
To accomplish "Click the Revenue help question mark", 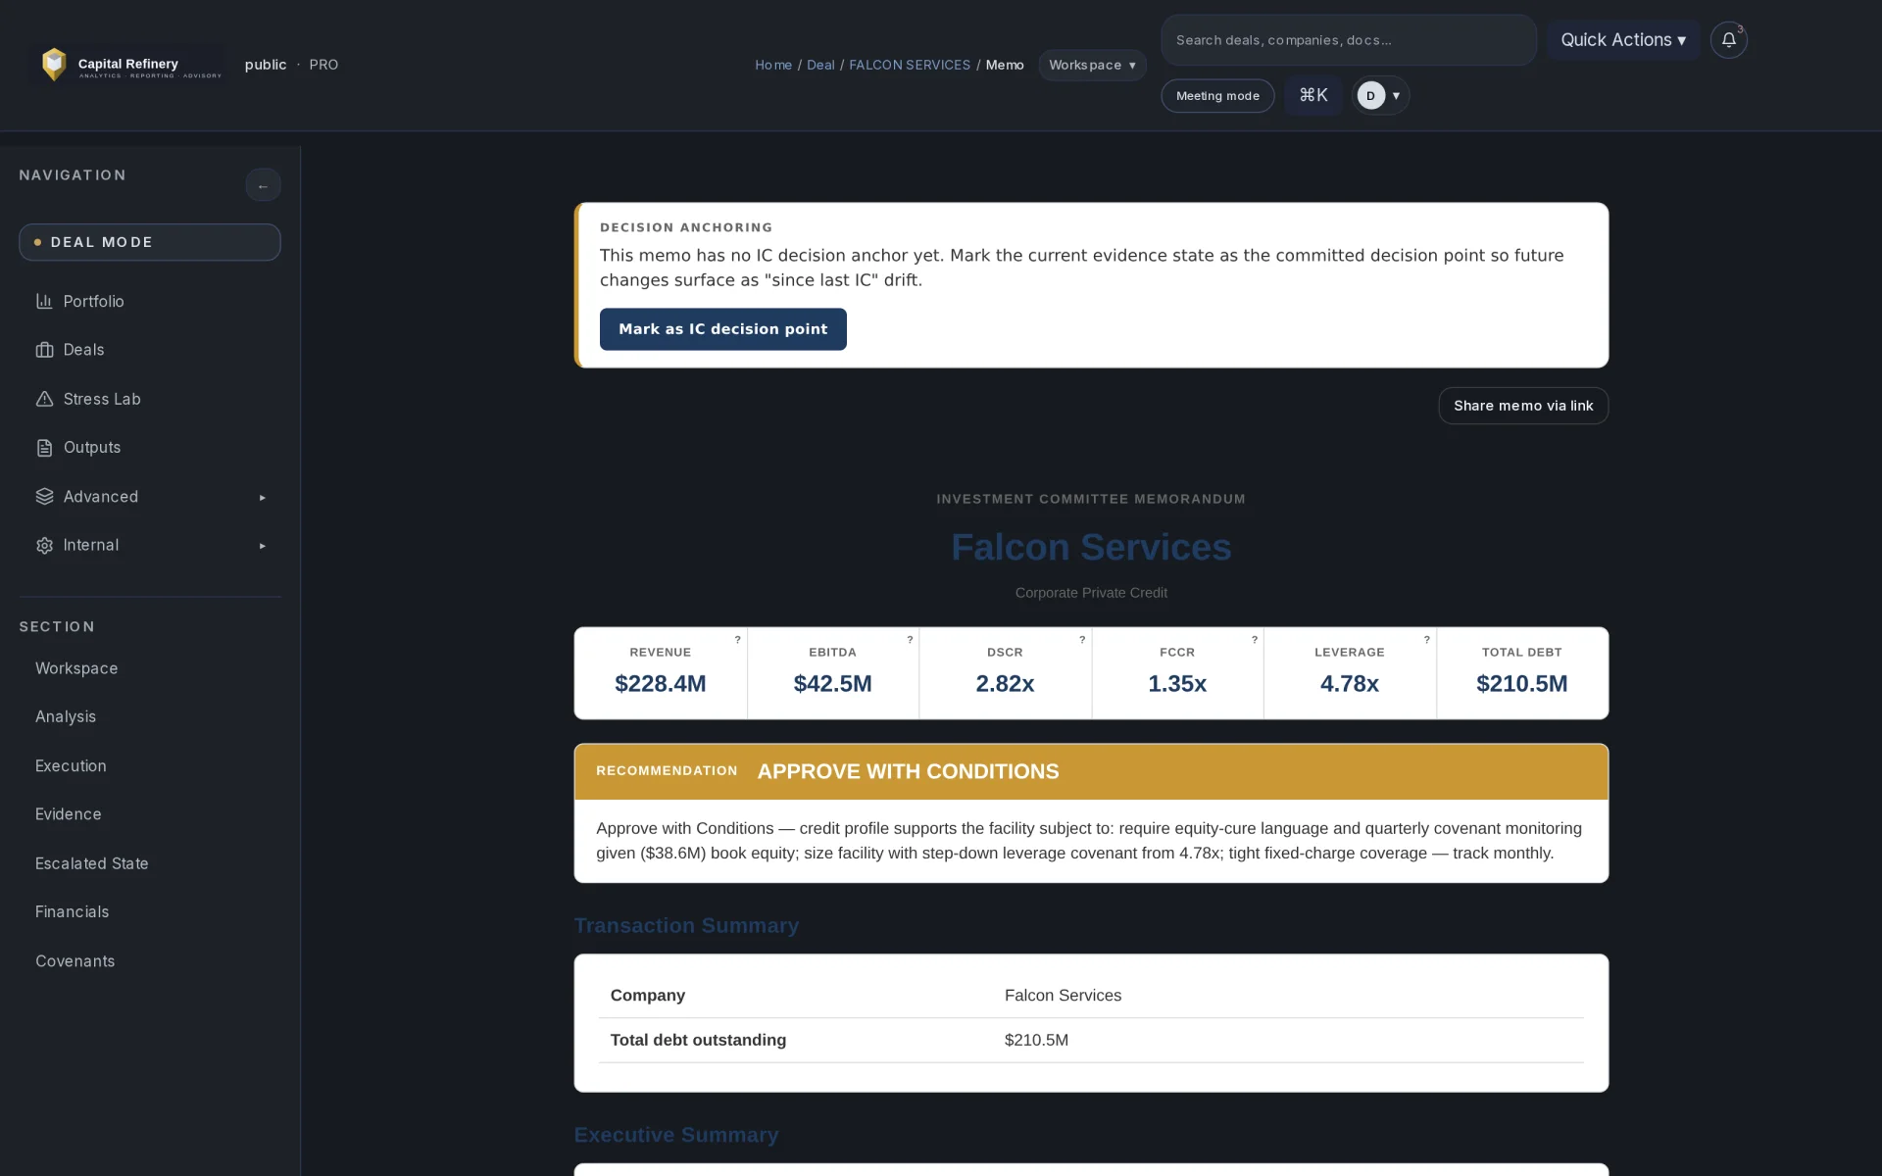I will pyautogui.click(x=737, y=639).
